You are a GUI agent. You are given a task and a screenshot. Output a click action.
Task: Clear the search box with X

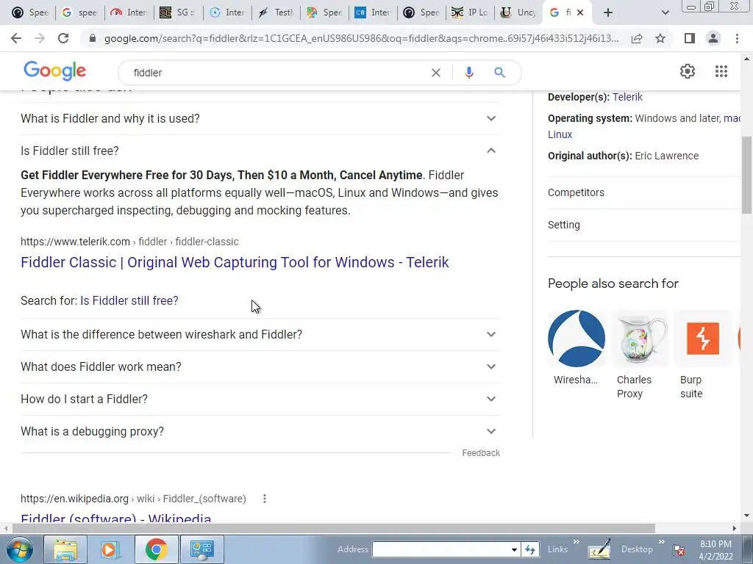pyautogui.click(x=436, y=73)
